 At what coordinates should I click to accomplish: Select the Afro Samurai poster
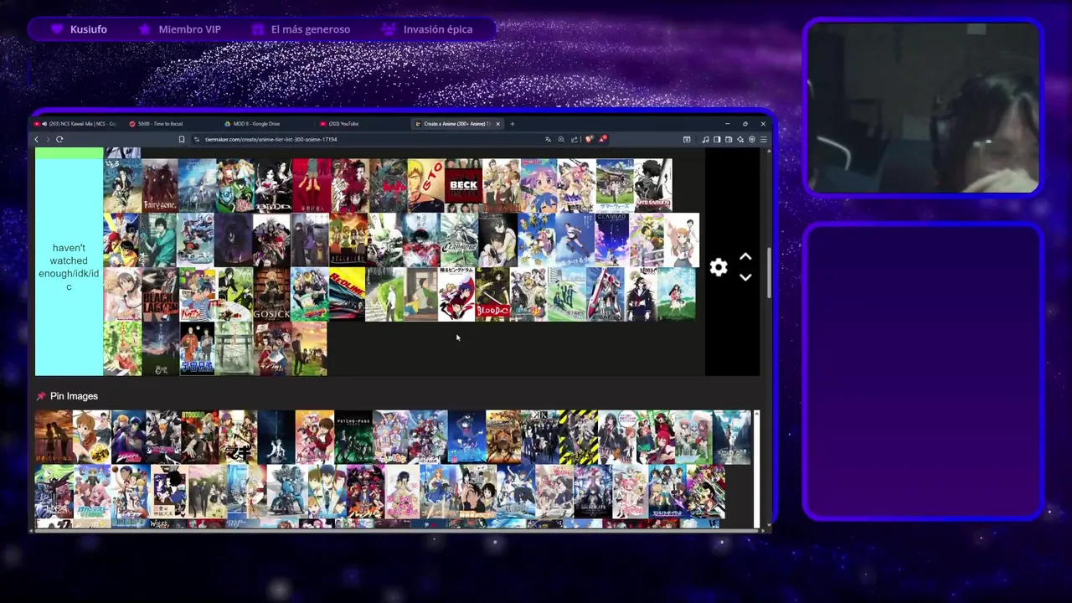(652, 185)
